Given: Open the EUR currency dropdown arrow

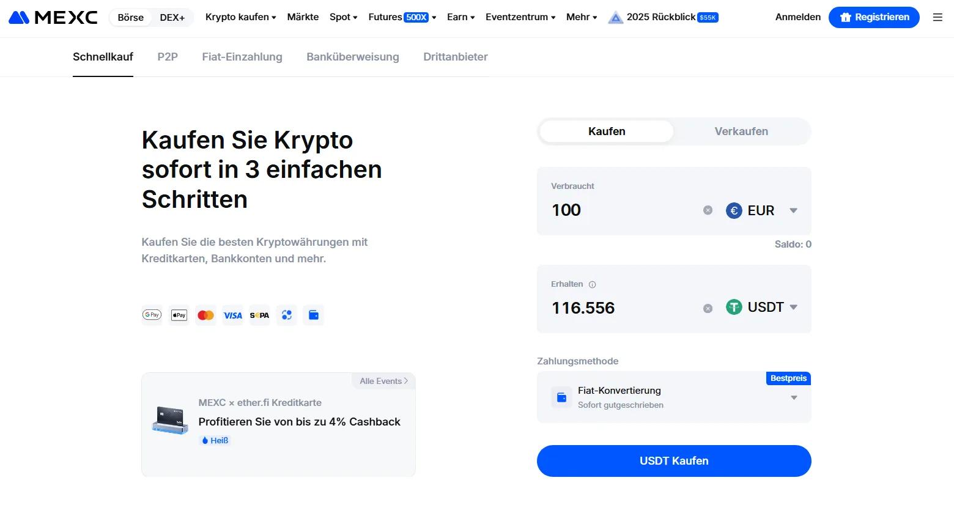Looking at the screenshot, I should tap(793, 210).
